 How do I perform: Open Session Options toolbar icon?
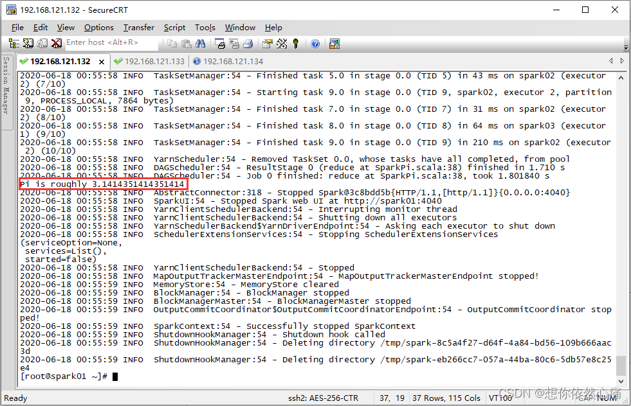click(x=267, y=44)
